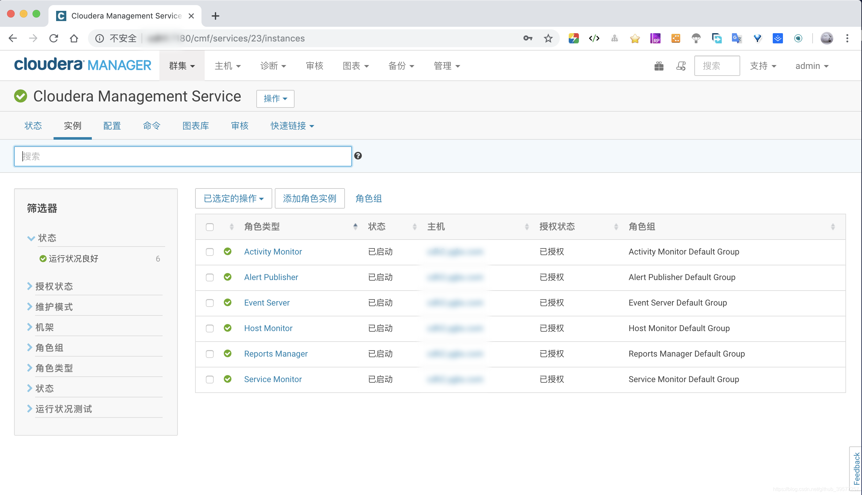Click the Activity Monitor health status icon
The image size is (862, 495).
pos(228,252)
